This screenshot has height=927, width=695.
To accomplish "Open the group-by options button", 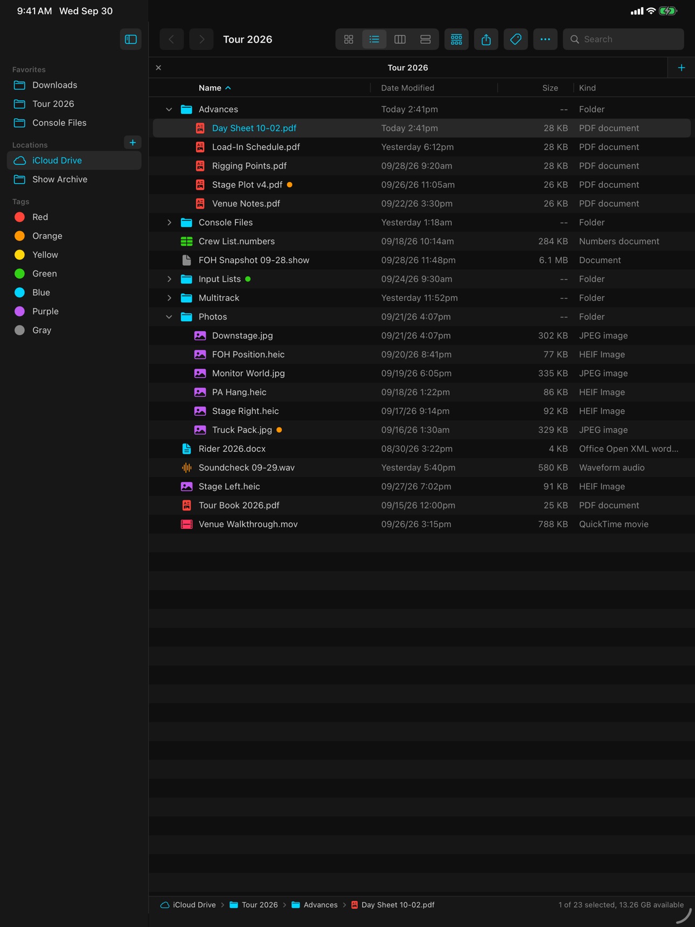I will (456, 39).
